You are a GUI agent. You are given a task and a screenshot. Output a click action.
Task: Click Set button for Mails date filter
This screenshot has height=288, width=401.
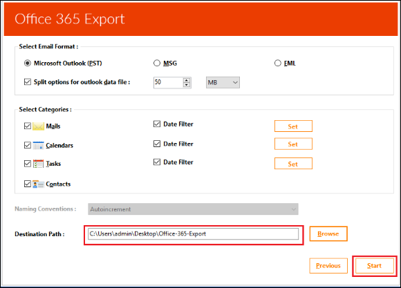(x=293, y=126)
